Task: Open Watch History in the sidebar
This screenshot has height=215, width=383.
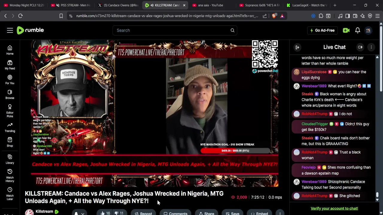Action: tap(10, 175)
